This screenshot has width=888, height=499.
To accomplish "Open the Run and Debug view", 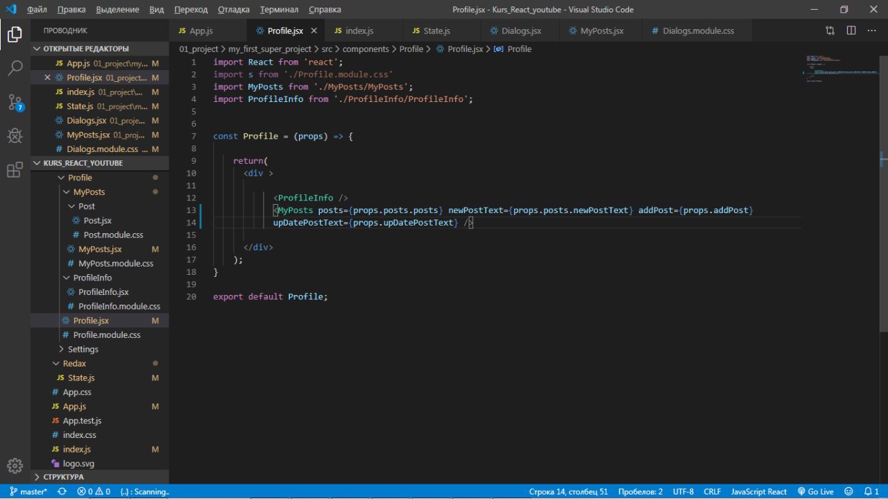I will (x=15, y=135).
